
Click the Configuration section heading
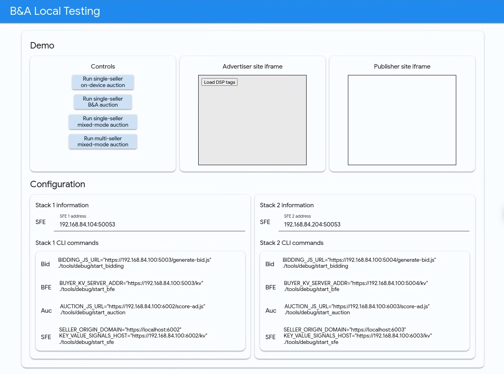click(x=57, y=184)
